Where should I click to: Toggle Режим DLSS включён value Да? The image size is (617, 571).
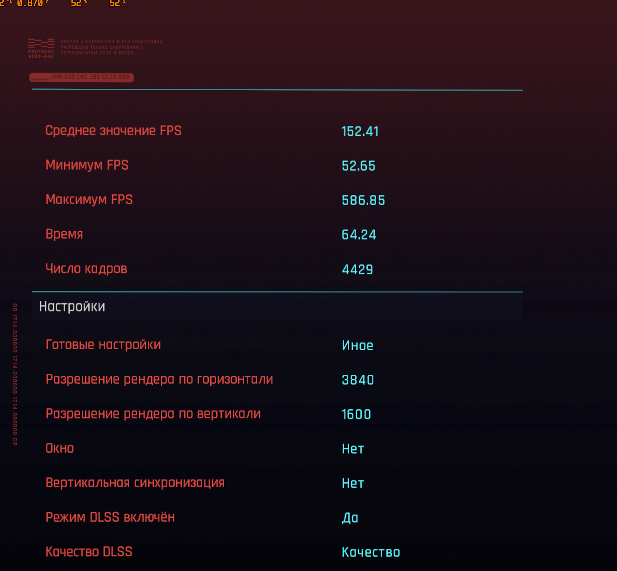tap(350, 518)
